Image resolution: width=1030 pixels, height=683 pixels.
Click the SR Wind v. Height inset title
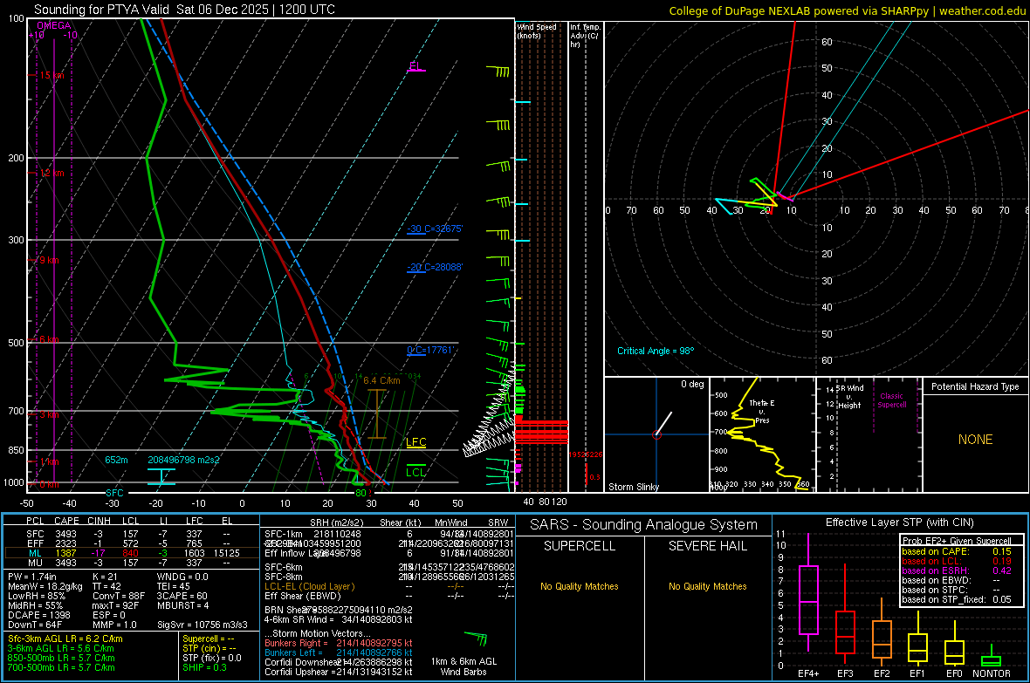pos(850,397)
